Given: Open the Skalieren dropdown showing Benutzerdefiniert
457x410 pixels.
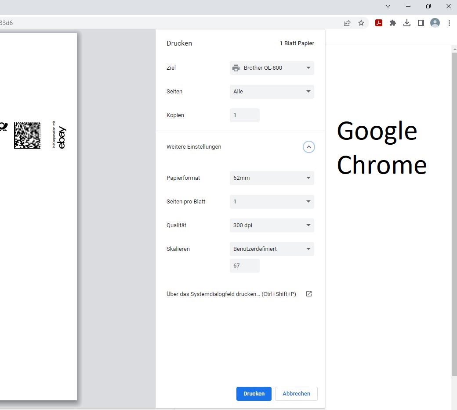Looking at the screenshot, I should pos(272,249).
